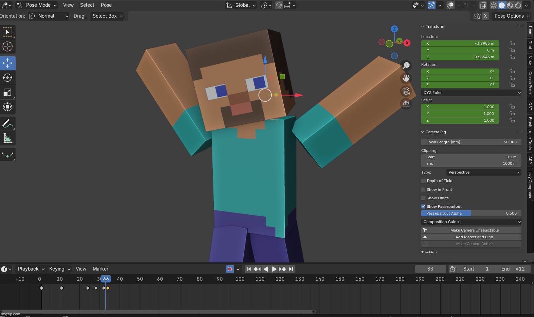Choose the Move tool
This screenshot has height=317, width=534.
pos(7,63)
